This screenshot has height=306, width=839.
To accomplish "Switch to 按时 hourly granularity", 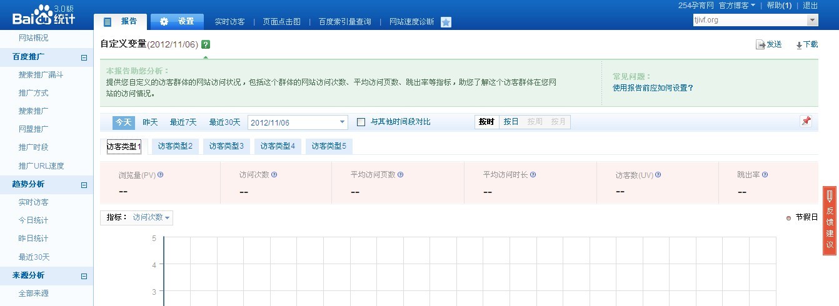I will pyautogui.click(x=486, y=122).
